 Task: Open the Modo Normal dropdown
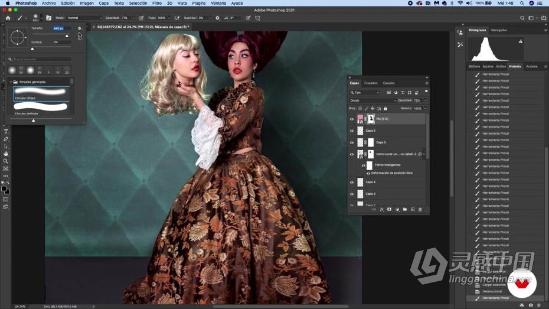click(84, 18)
